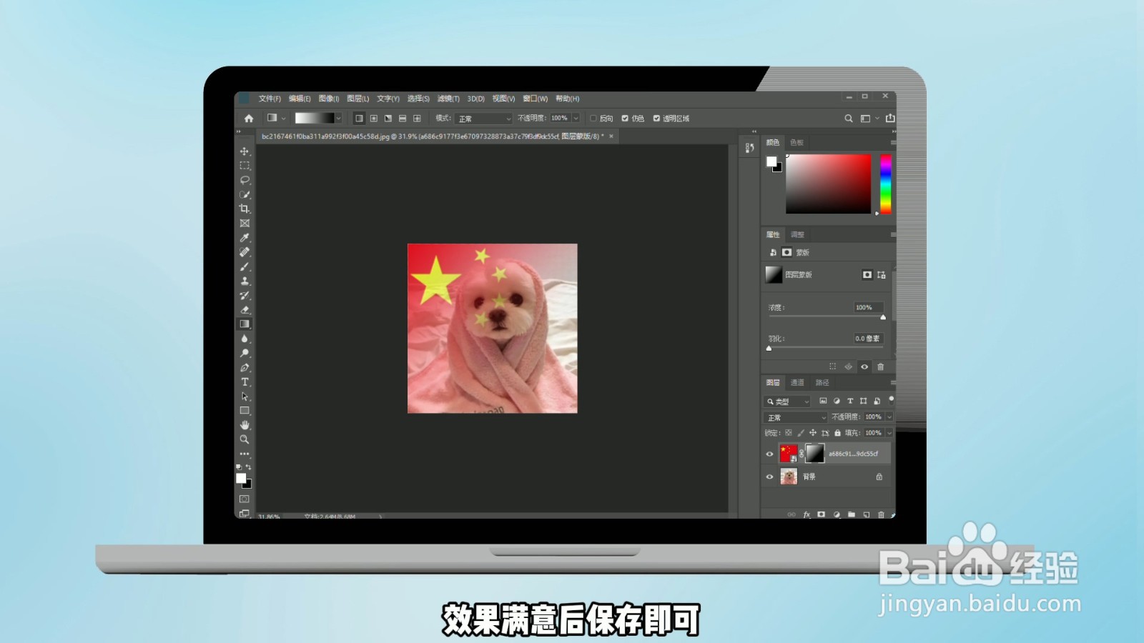The height and width of the screenshot is (643, 1144).
Task: Open the 滤镜(T) menu
Action: tap(448, 99)
